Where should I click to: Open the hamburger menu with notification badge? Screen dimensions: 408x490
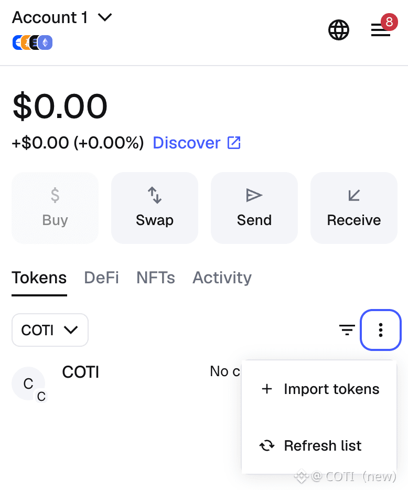coord(381,30)
